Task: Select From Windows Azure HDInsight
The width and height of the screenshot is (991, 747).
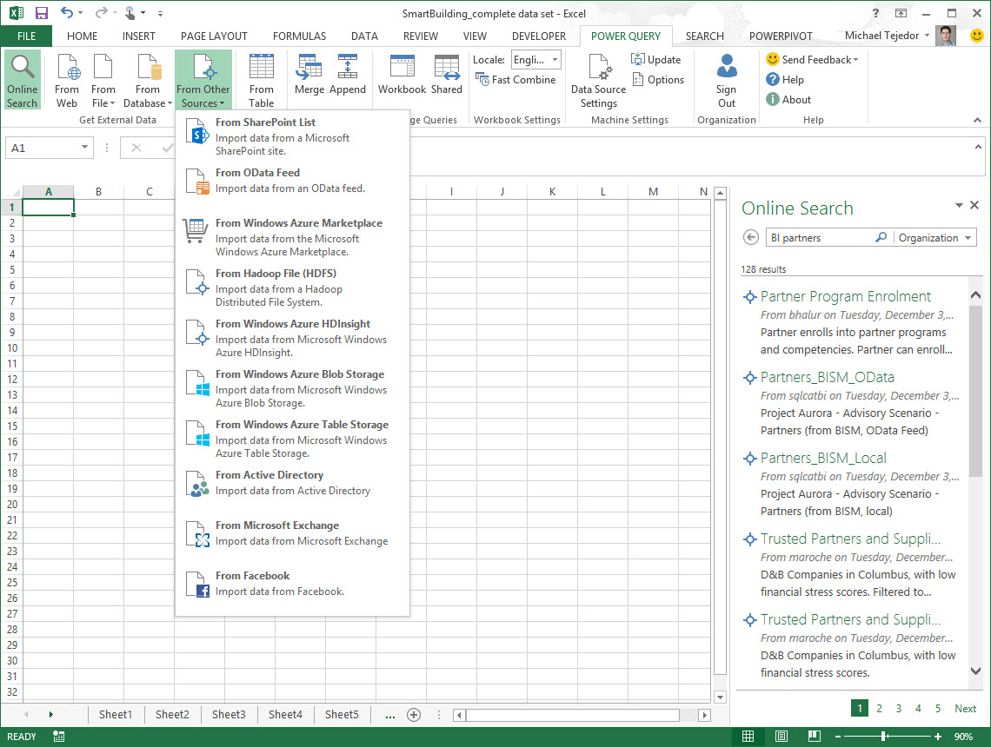Action: pos(292,338)
